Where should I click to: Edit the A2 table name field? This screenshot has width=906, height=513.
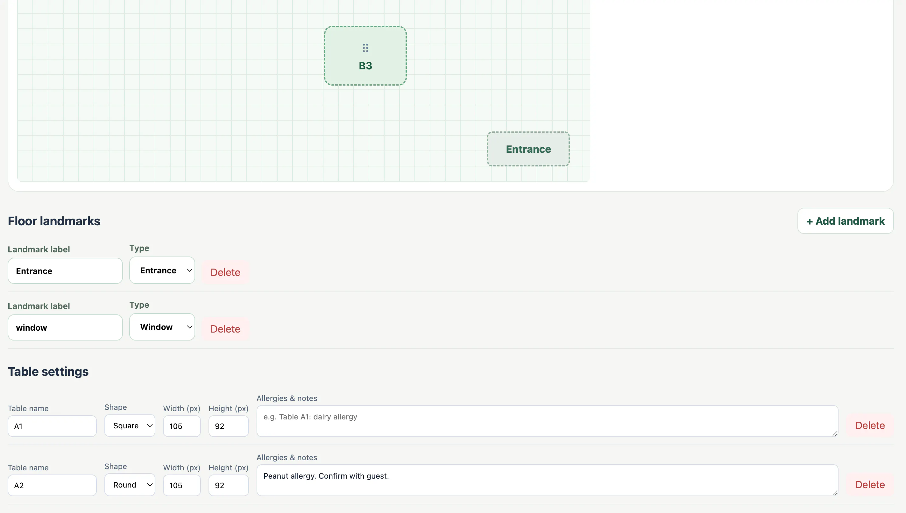click(52, 486)
